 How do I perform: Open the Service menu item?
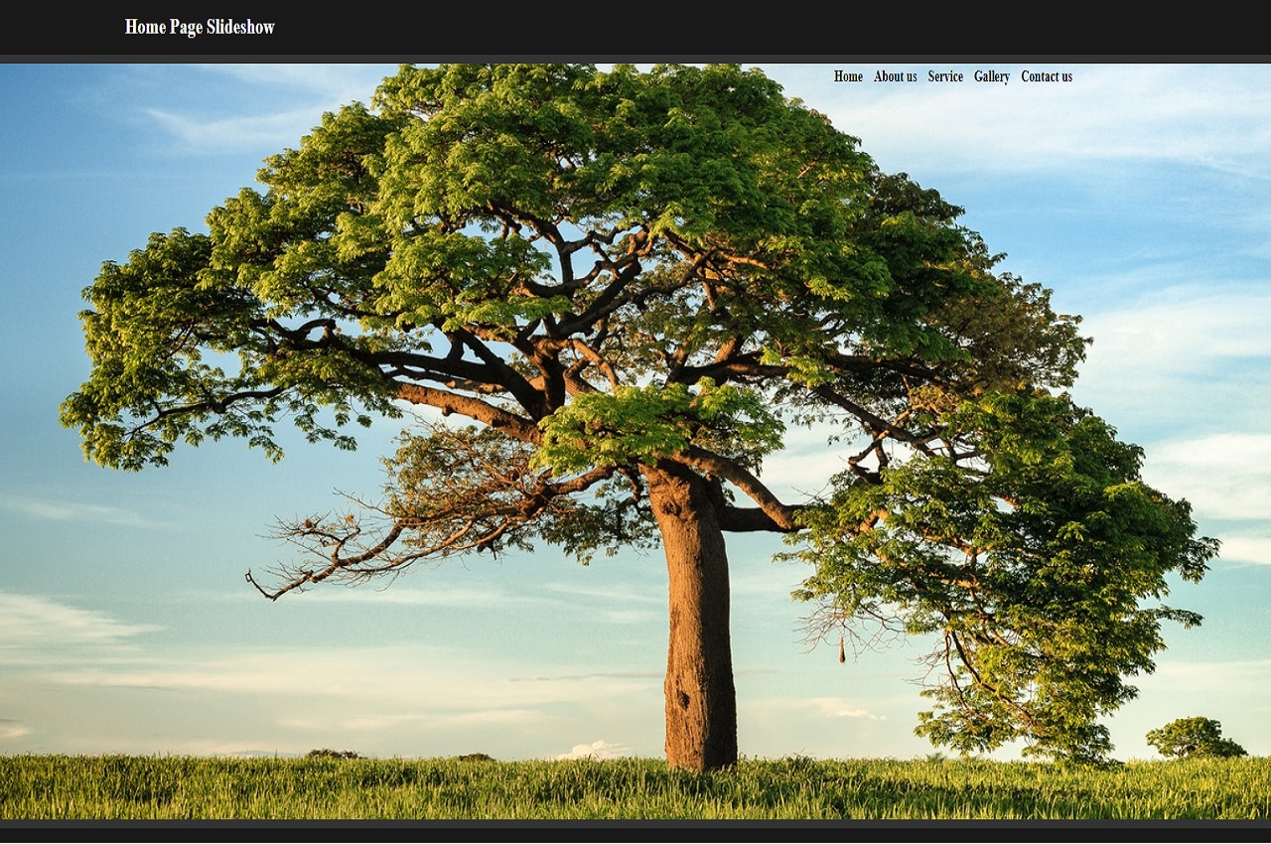click(x=945, y=76)
